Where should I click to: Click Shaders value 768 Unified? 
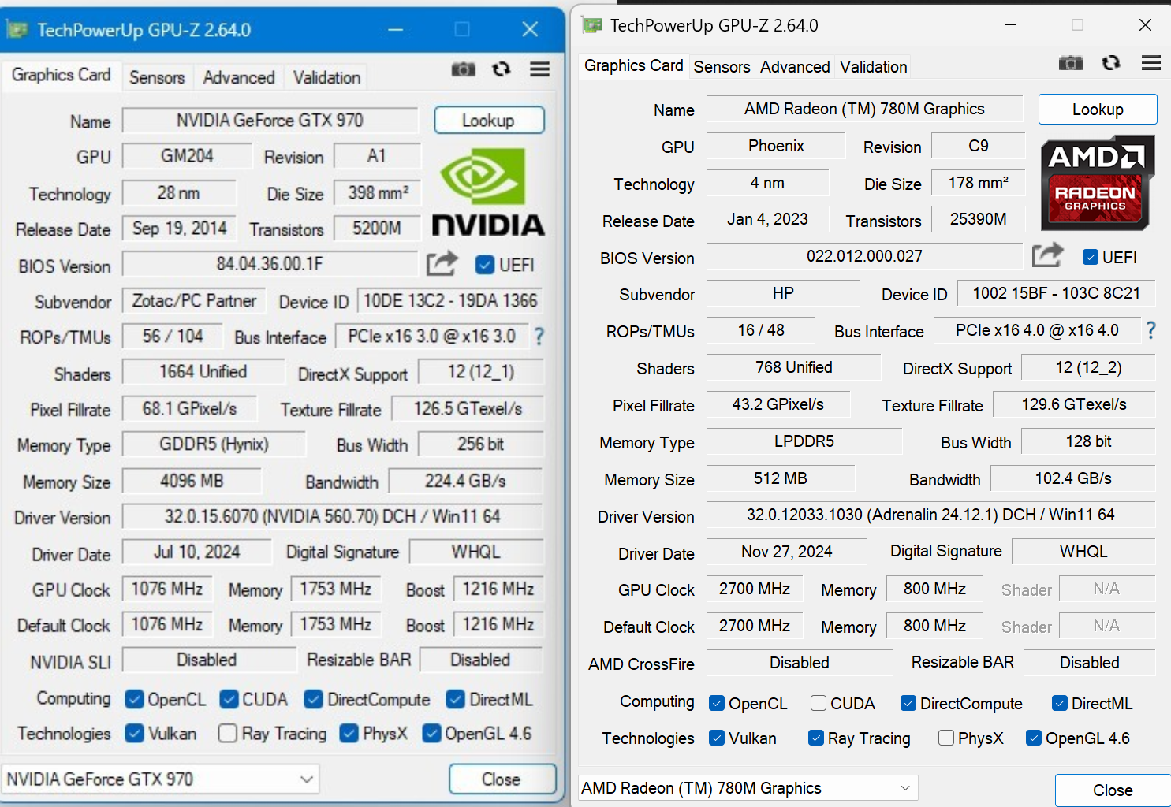click(793, 367)
